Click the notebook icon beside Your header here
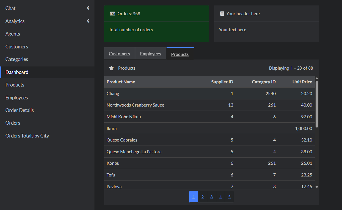The image size is (342, 210). (x=222, y=13)
